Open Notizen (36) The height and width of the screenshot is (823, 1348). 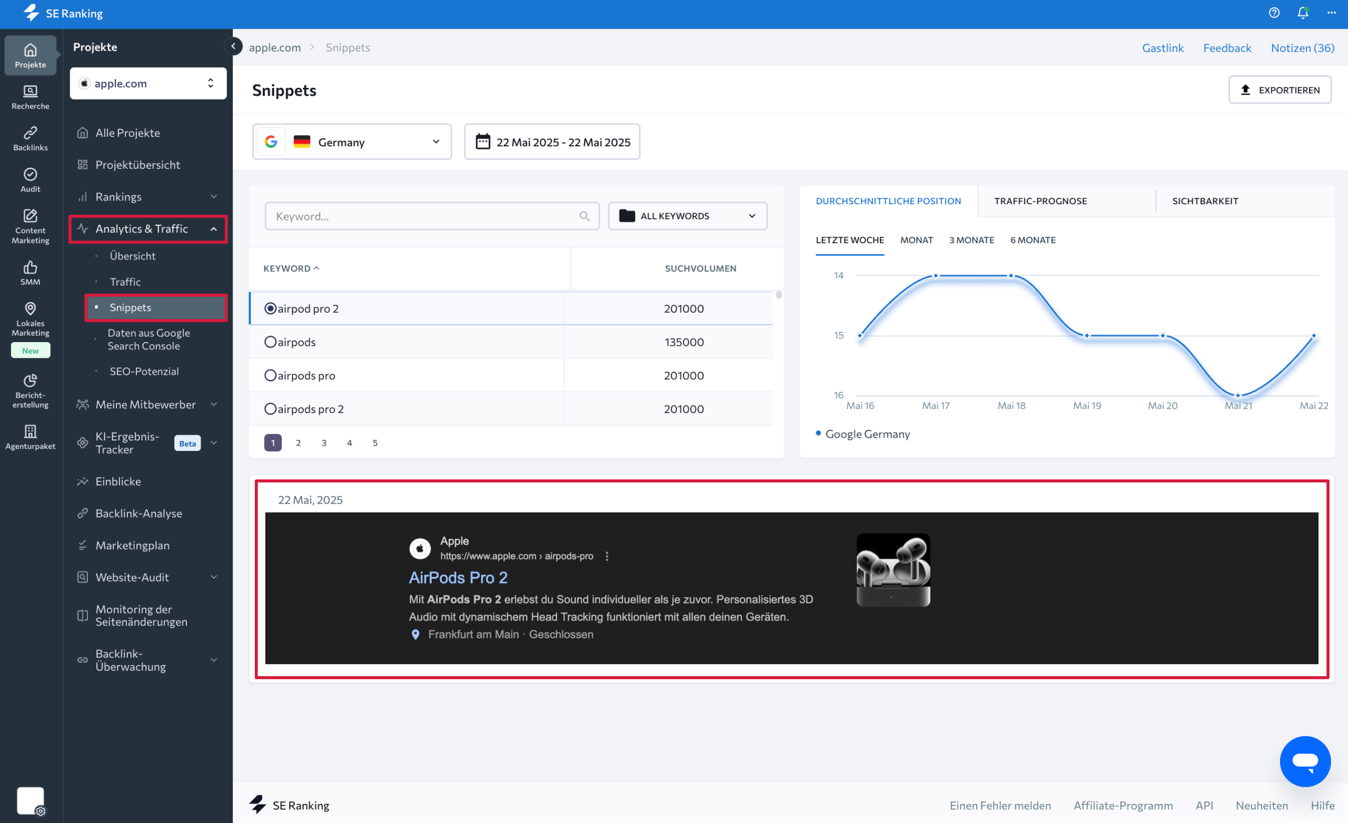pyautogui.click(x=1302, y=47)
